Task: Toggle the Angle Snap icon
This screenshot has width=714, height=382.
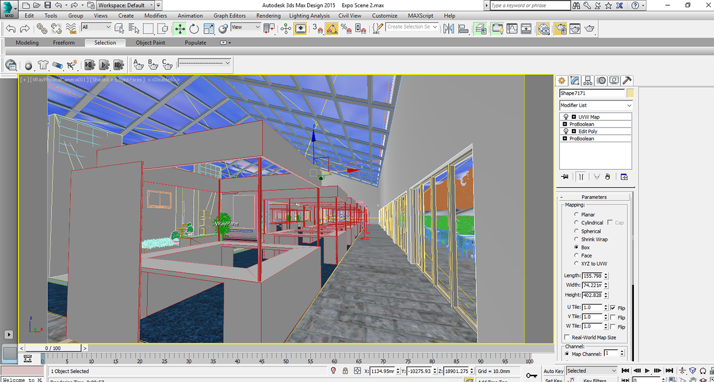Action: pos(331,29)
